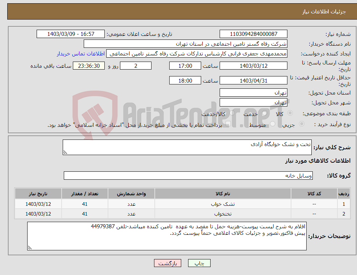Click the ردیف column header
The image size is (357, 275).
click(x=344, y=193)
